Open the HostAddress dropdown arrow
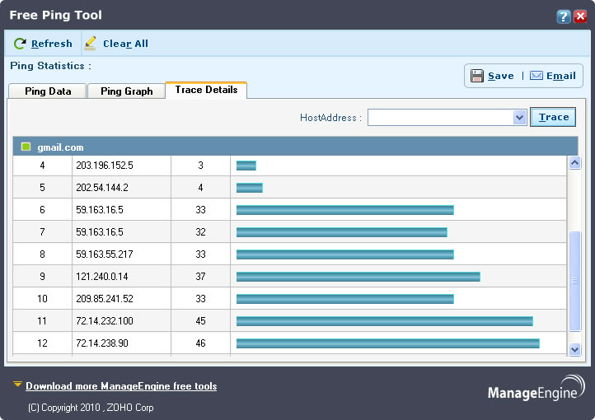 point(519,117)
